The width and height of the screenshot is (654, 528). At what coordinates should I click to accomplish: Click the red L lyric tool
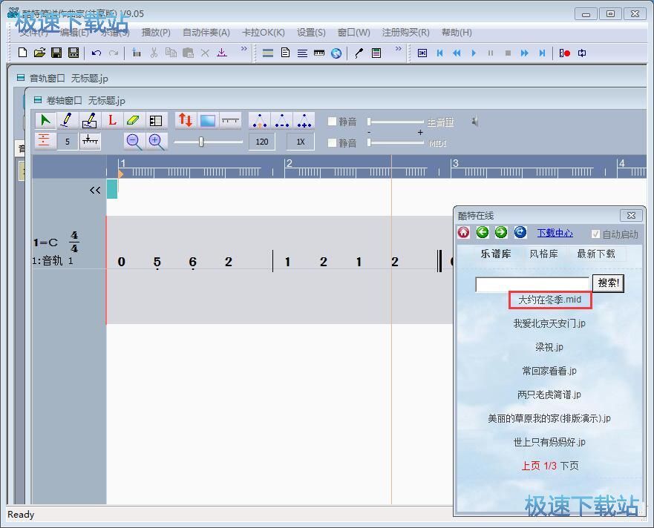112,120
